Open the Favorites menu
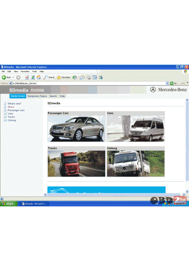 (25, 71)
